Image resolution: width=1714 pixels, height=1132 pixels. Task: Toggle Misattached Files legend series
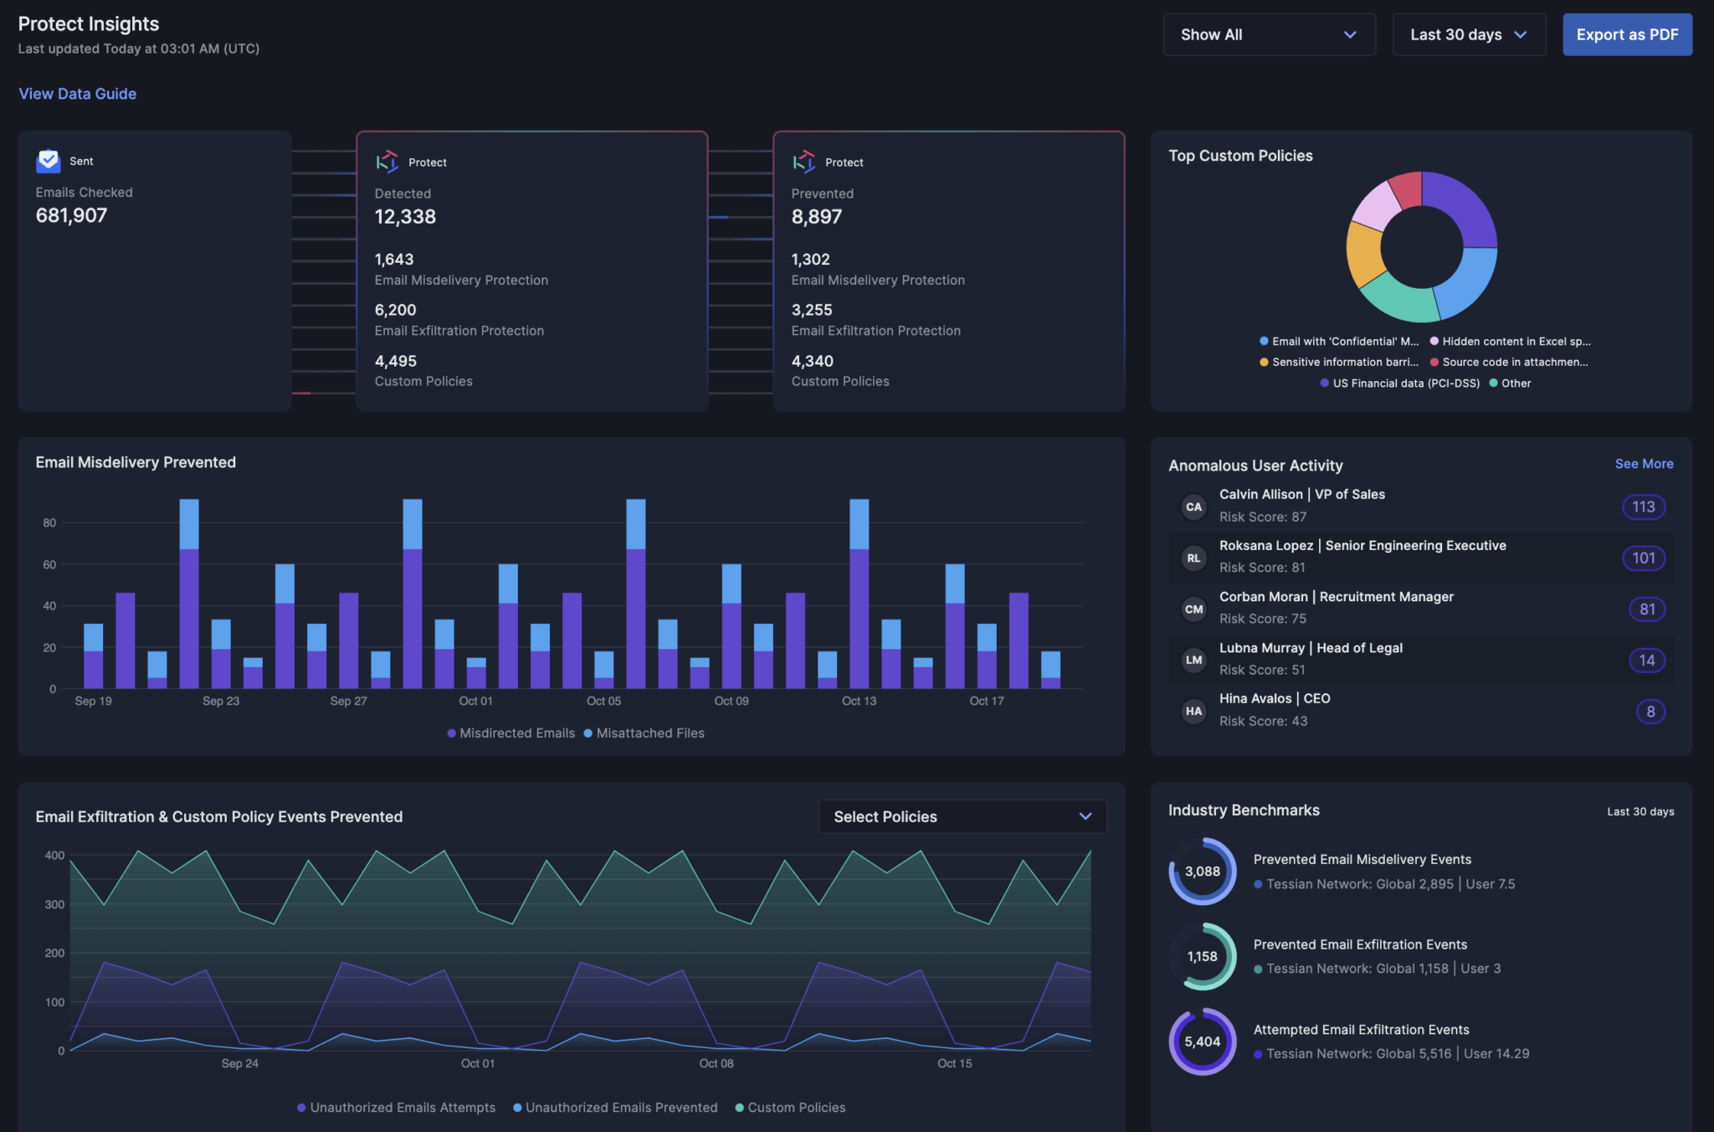tap(644, 733)
